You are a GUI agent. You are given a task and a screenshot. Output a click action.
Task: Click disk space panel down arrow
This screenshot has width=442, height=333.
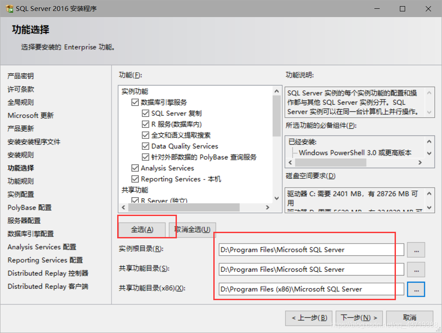pos(429,208)
